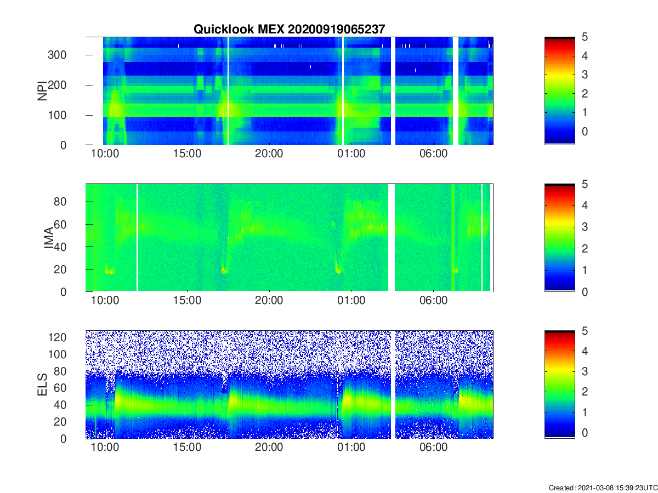The width and height of the screenshot is (658, 493).
Task: Click the 15:00 time label under NPI plot
Action: 187,154
